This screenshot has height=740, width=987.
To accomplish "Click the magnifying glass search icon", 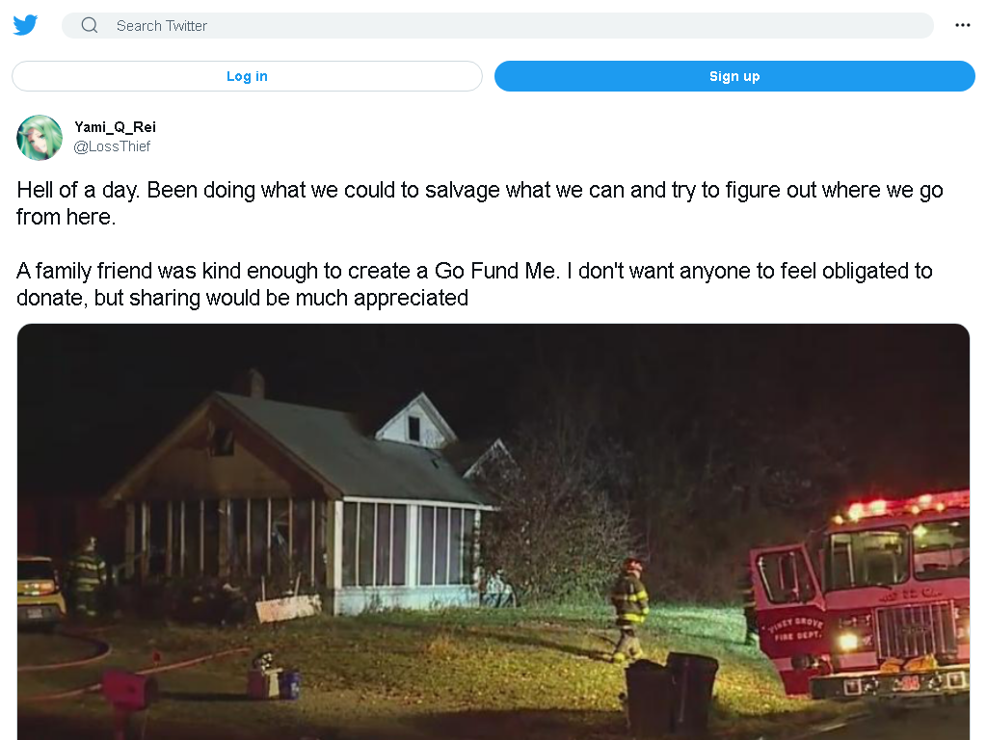I will point(90,25).
